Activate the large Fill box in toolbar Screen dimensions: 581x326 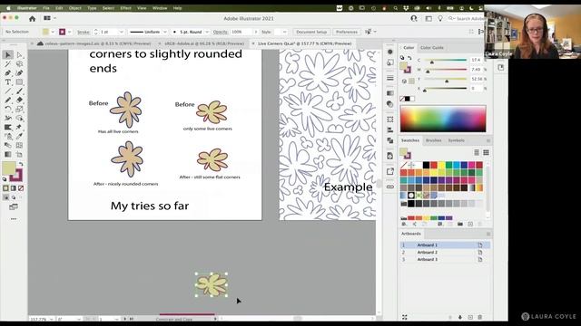coord(9,168)
